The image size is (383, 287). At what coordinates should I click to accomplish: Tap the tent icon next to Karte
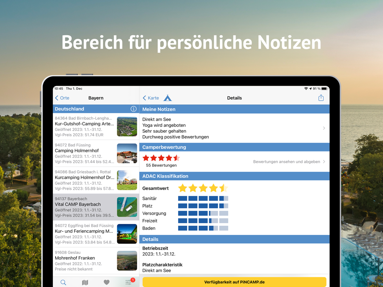click(168, 98)
